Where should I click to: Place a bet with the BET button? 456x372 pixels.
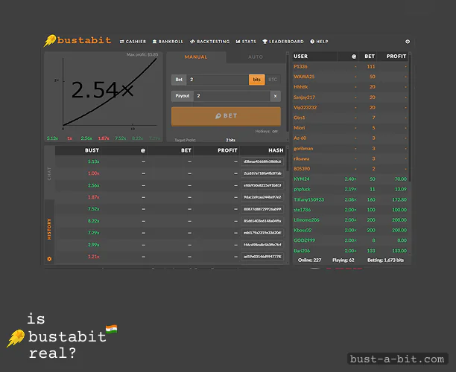click(226, 116)
